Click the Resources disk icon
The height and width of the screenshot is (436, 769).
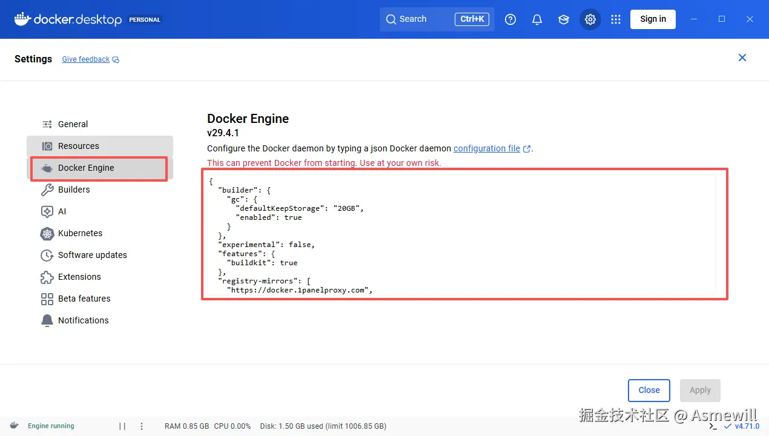(x=47, y=146)
